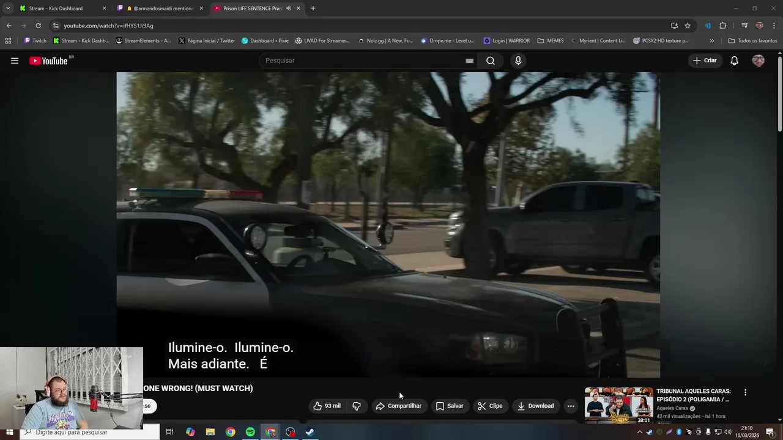The height and width of the screenshot is (440, 783).
Task: Install app icon in address bar
Action: 674,26
